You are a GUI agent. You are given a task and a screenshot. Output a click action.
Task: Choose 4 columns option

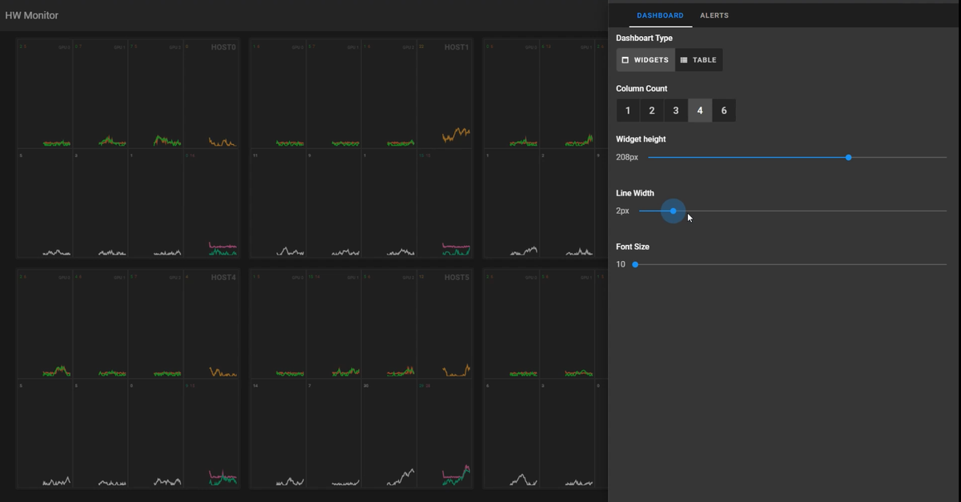click(700, 110)
